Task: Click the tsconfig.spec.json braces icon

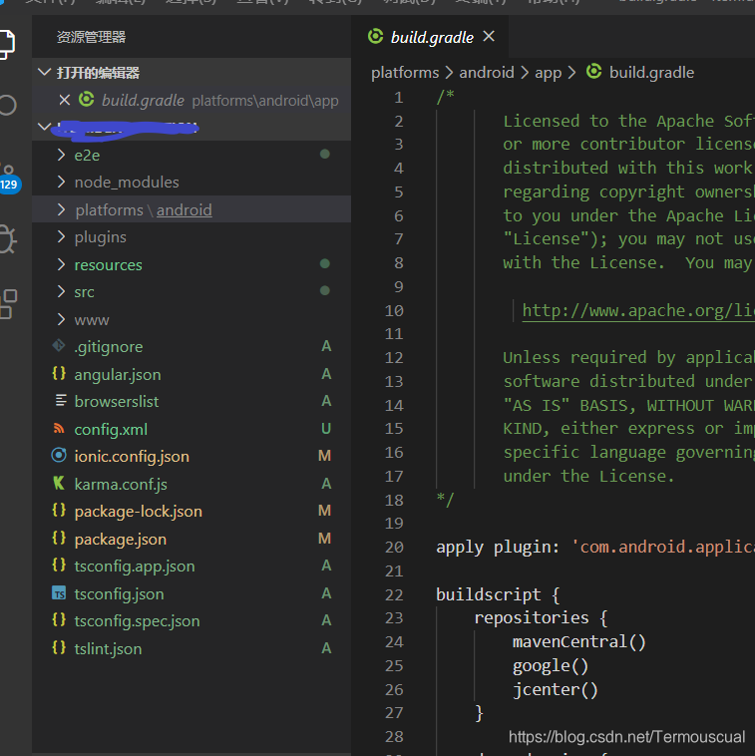Action: (x=59, y=620)
